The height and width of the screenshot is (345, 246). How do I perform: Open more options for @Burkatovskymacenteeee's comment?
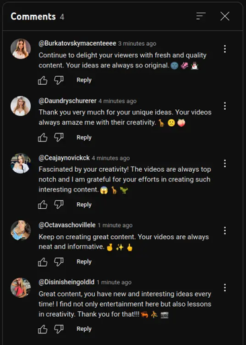coord(224,49)
